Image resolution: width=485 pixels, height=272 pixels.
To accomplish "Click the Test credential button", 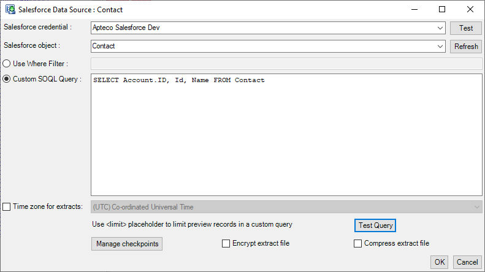I will [x=466, y=28].
